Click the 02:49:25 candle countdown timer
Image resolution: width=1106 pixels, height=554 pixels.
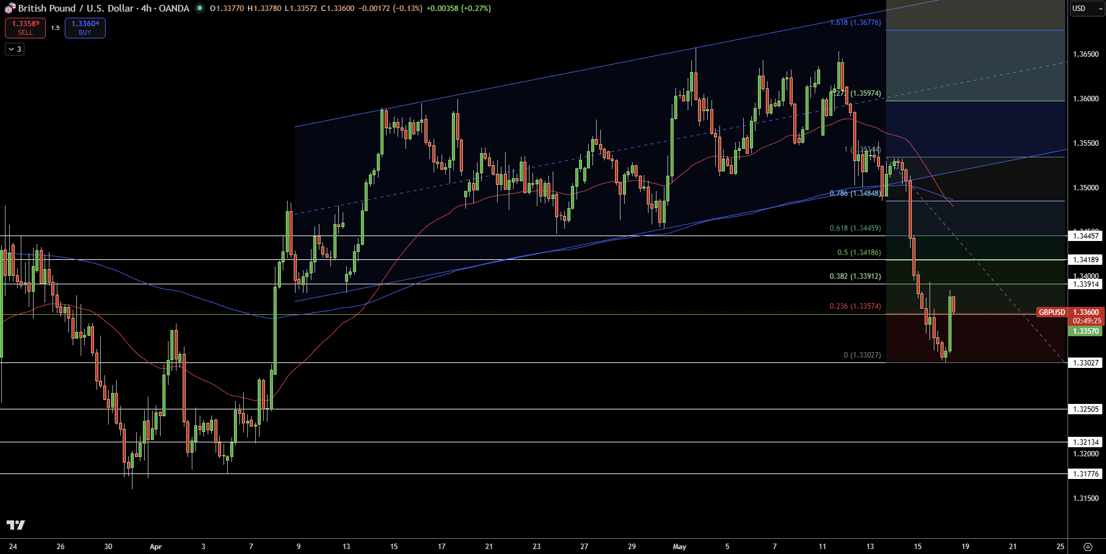(1086, 321)
